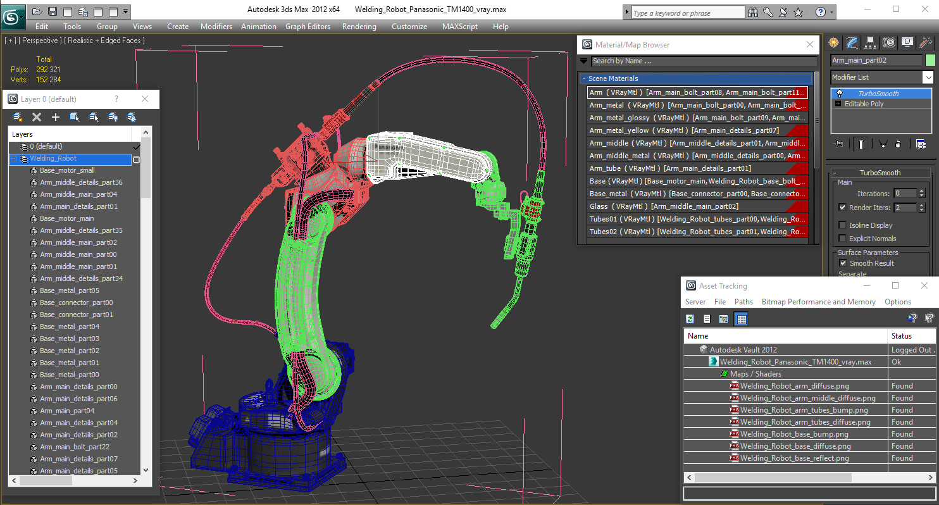The width and height of the screenshot is (939, 505).
Task: Open the 3ds Max application menu logo
Action: click(x=13, y=16)
